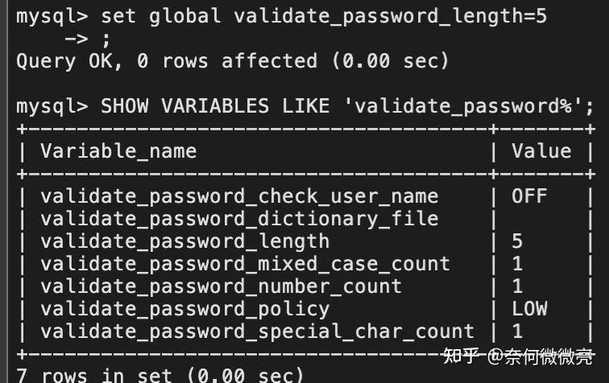Select the validate_password_number_count row

pos(305,286)
